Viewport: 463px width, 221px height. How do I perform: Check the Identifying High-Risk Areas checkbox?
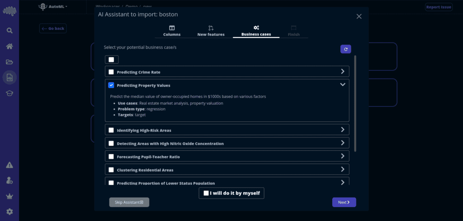pos(111,130)
